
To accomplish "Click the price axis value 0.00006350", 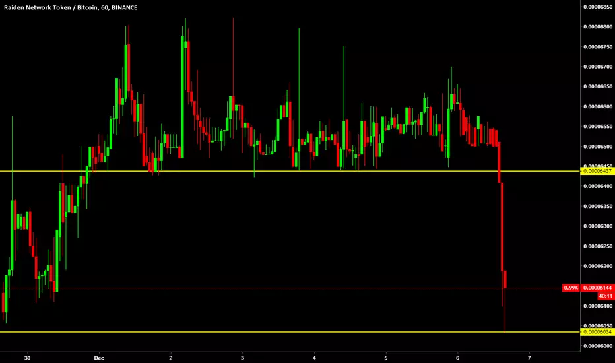I will [598, 207].
